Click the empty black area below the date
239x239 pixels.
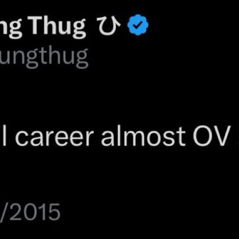coord(119,231)
